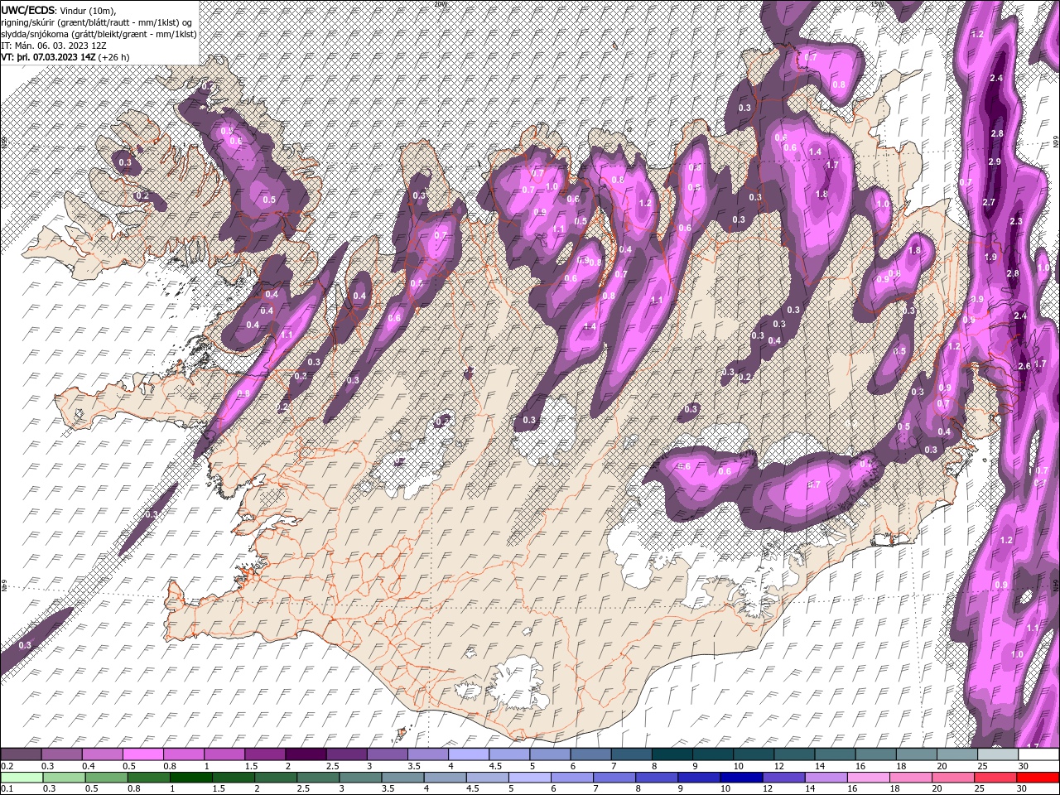Select the light pink 16–18 rain swatch
The height and width of the screenshot is (795, 1060).
point(868,778)
